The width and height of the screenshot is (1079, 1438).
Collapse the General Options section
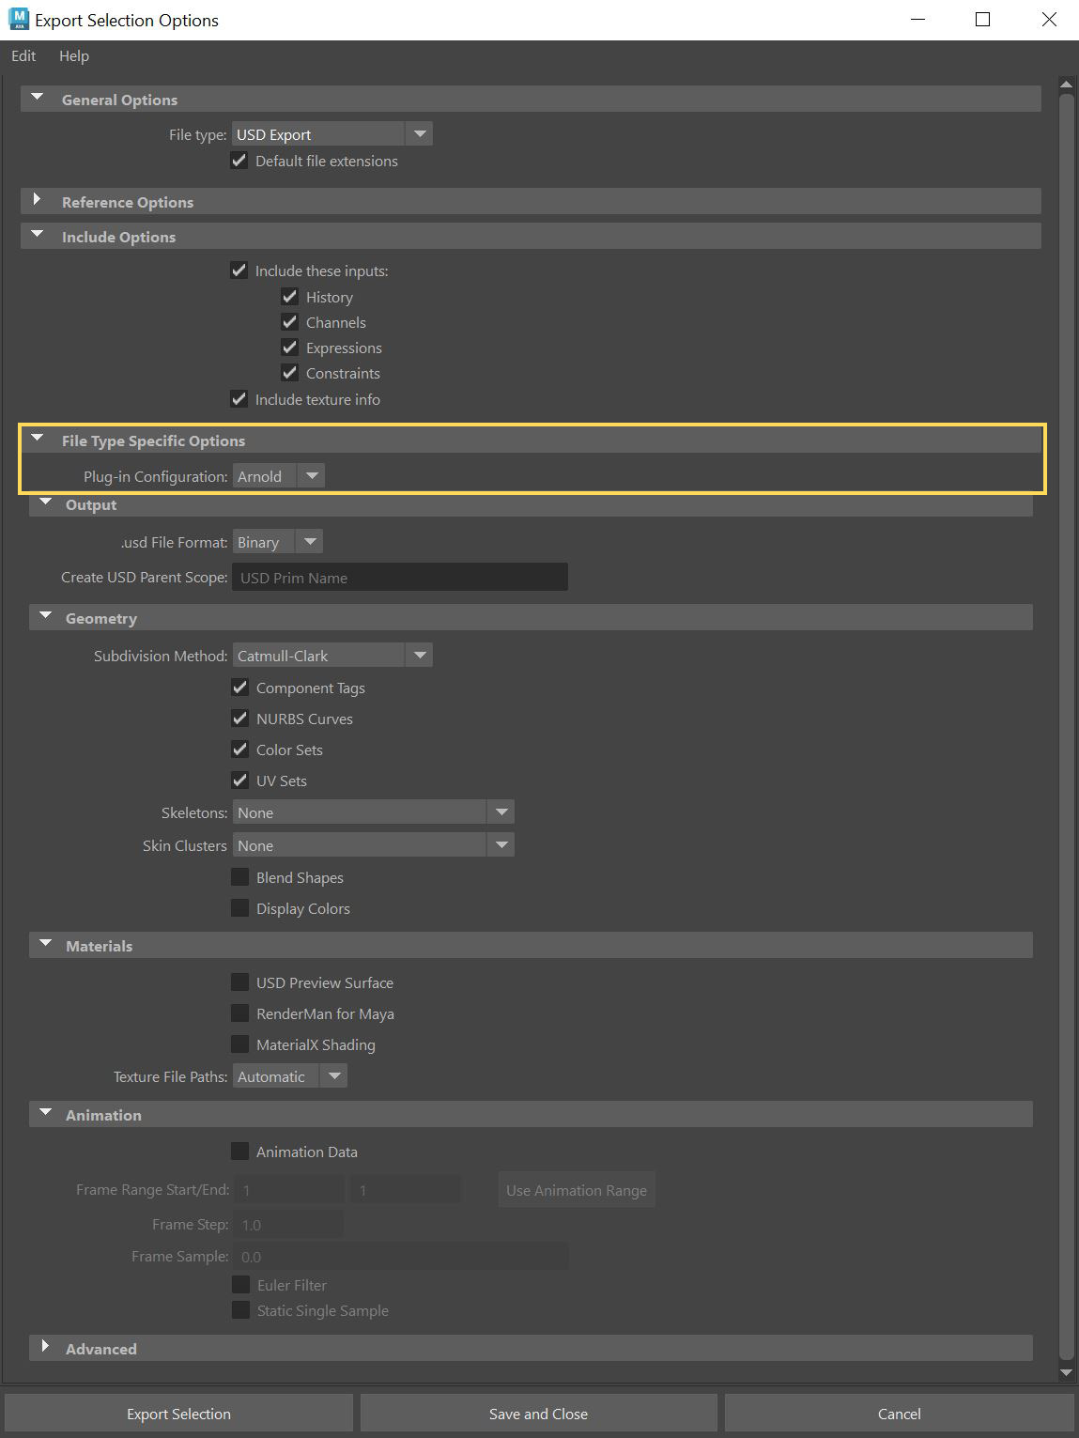(x=38, y=98)
